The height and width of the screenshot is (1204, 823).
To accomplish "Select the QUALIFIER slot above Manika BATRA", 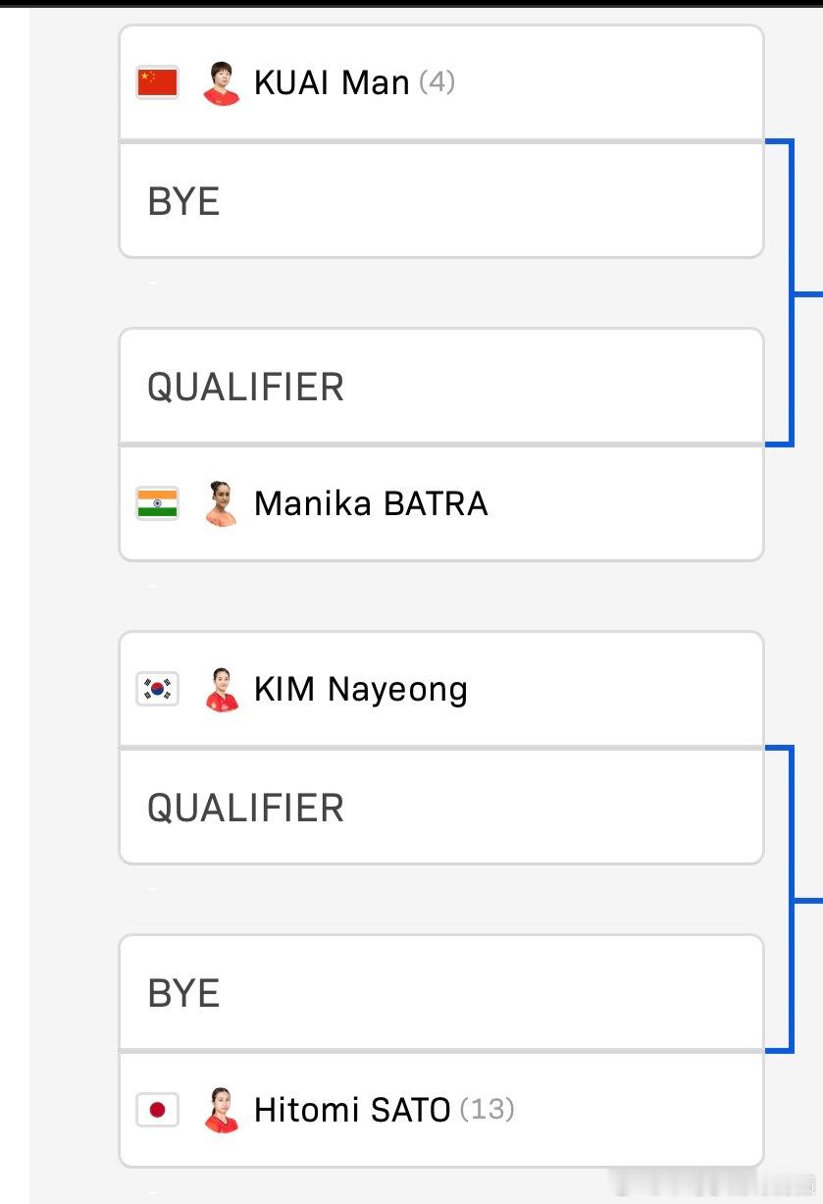I will tap(441, 386).
